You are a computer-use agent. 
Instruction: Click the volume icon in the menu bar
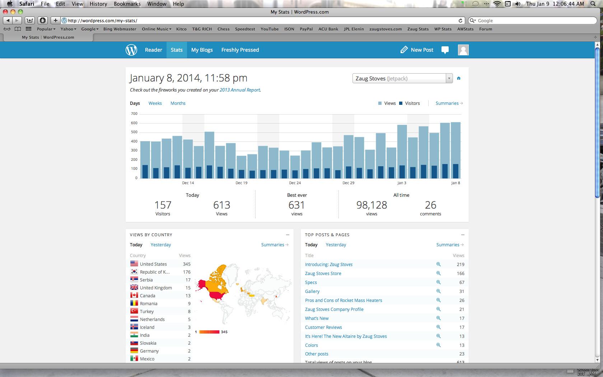pyautogui.click(x=518, y=4)
